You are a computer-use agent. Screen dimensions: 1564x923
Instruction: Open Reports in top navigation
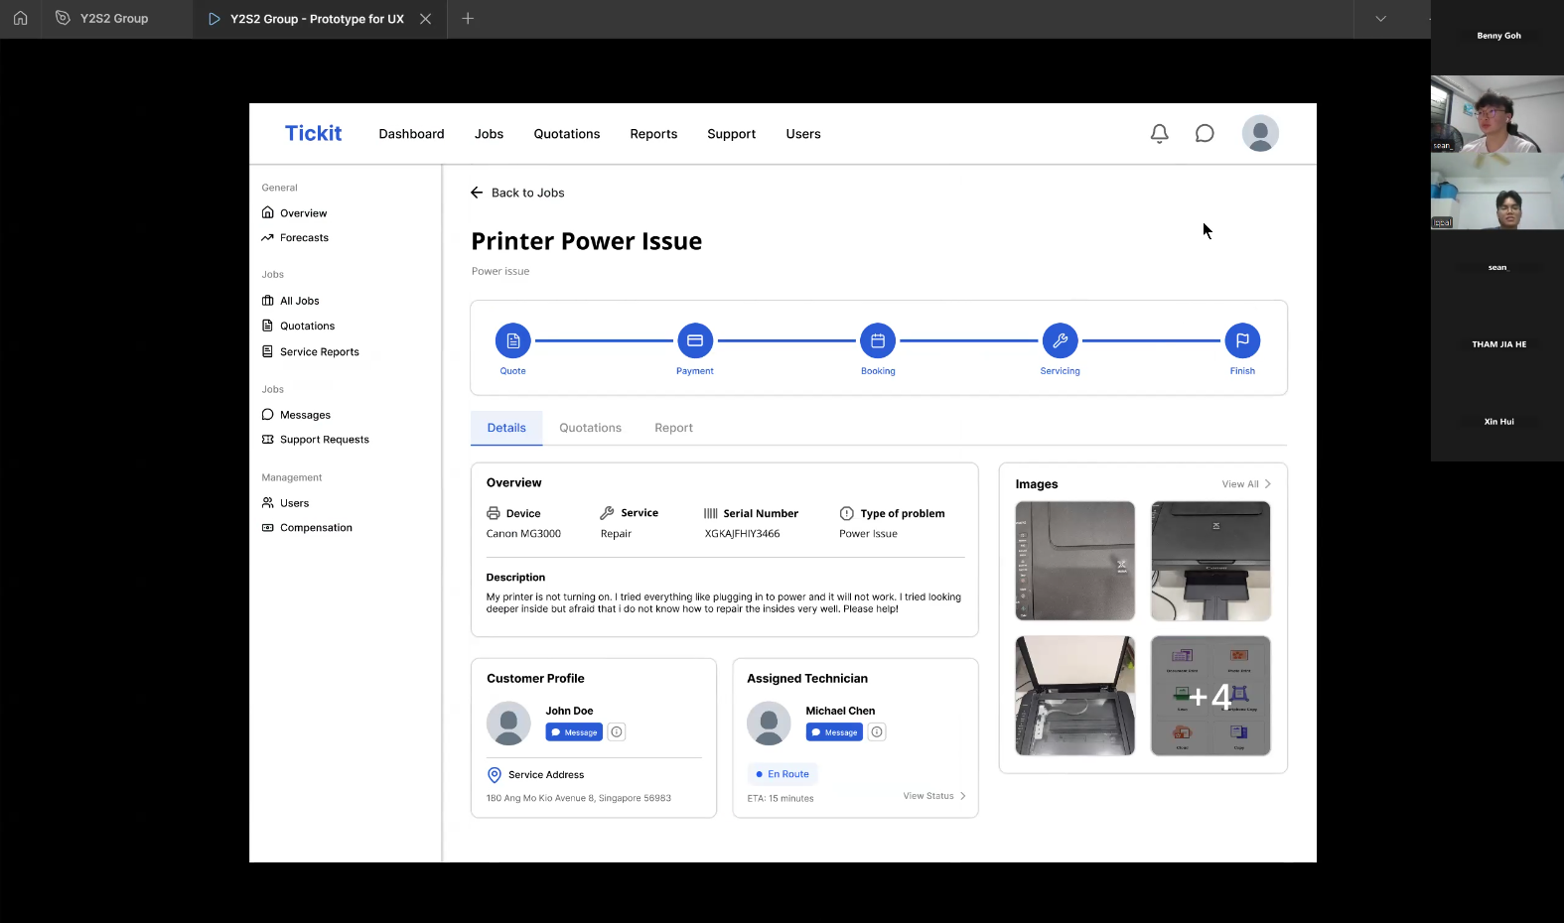[x=653, y=134]
